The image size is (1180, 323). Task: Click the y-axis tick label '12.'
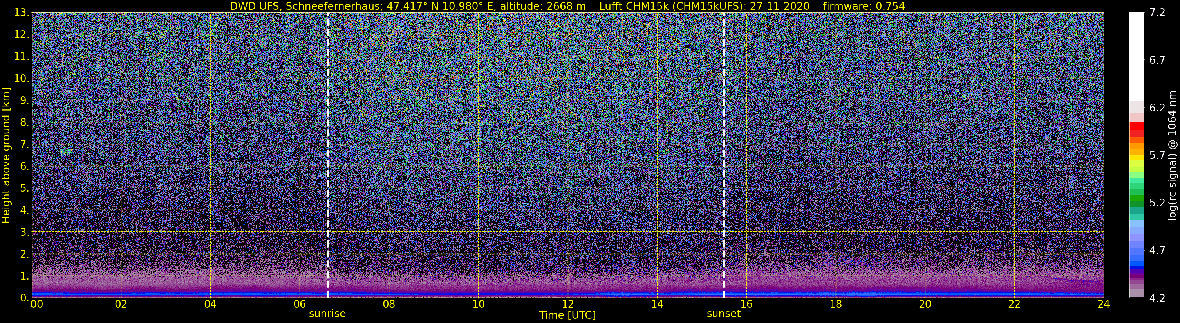pyautogui.click(x=22, y=35)
